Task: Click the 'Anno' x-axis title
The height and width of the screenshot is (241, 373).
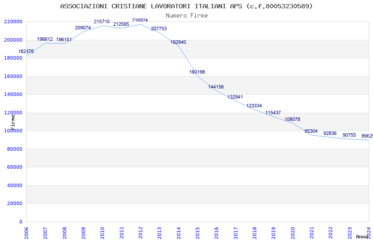Action: [x=362, y=237]
